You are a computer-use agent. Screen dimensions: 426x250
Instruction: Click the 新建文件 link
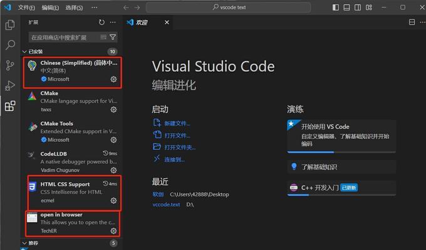pyautogui.click(x=177, y=124)
